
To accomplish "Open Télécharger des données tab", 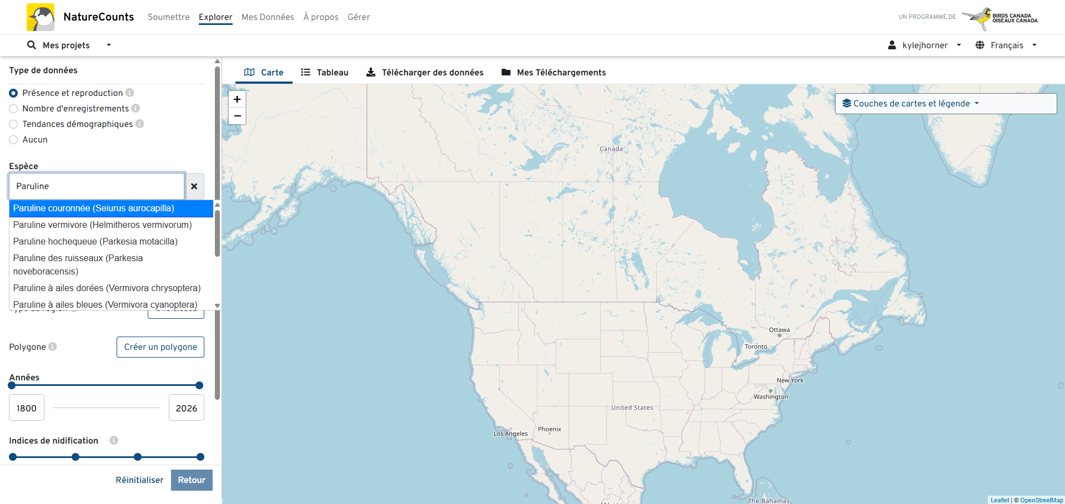I will tap(425, 73).
